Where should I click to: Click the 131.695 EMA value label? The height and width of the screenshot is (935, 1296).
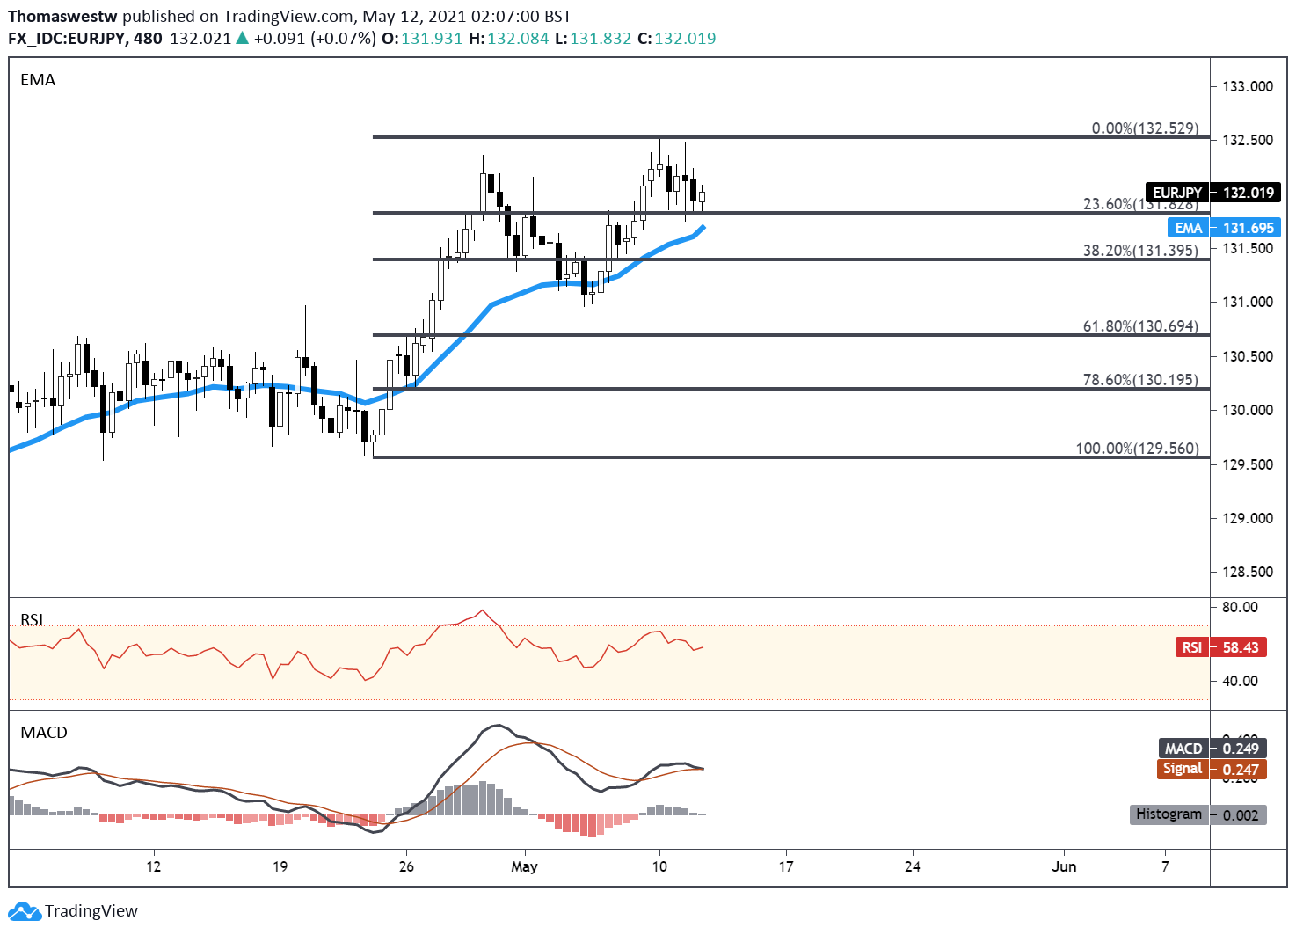pos(1248,228)
